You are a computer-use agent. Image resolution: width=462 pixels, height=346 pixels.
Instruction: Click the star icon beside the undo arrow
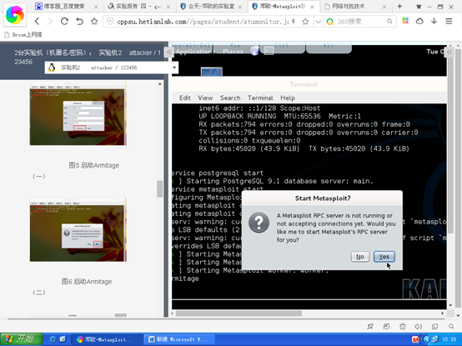pos(94,21)
